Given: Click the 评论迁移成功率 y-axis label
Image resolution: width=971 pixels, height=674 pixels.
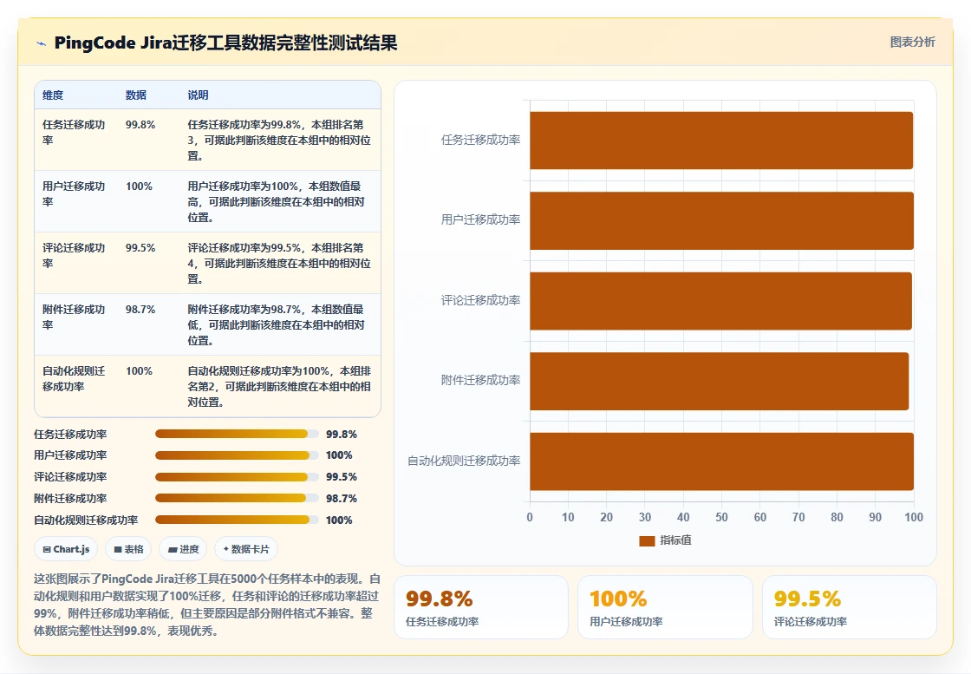Looking at the screenshot, I should point(480,300).
